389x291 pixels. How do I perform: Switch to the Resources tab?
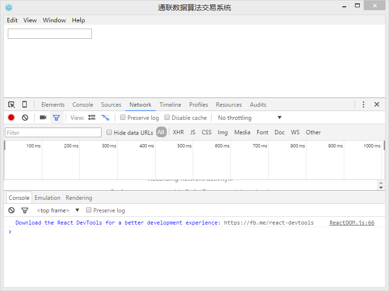click(x=229, y=105)
